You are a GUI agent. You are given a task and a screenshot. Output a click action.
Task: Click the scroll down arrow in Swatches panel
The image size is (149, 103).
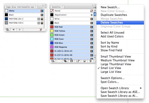point(95,58)
